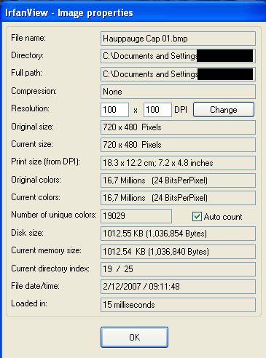Click the Directory path field
This screenshot has height=358, width=266.
(x=178, y=56)
